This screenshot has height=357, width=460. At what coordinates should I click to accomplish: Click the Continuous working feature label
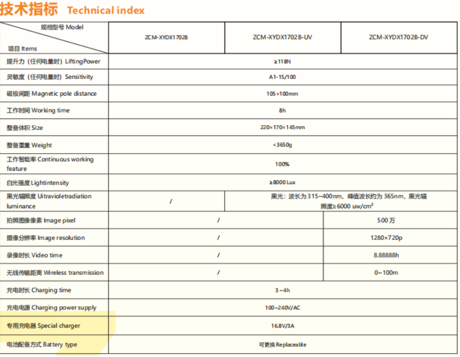click(x=50, y=164)
